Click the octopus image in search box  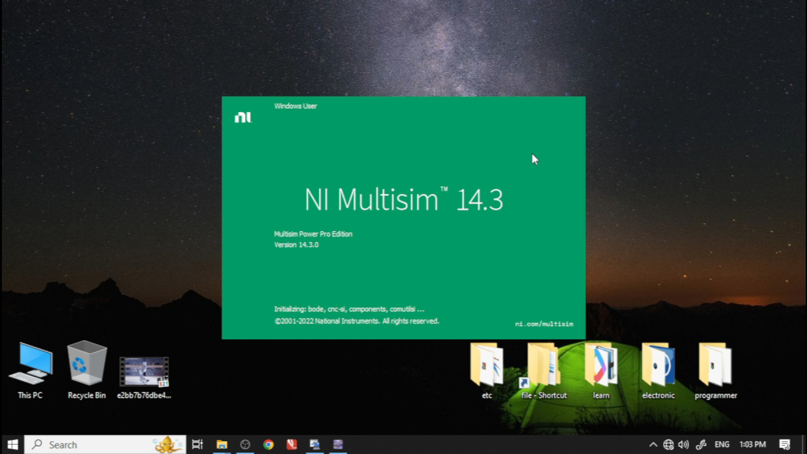click(x=168, y=444)
